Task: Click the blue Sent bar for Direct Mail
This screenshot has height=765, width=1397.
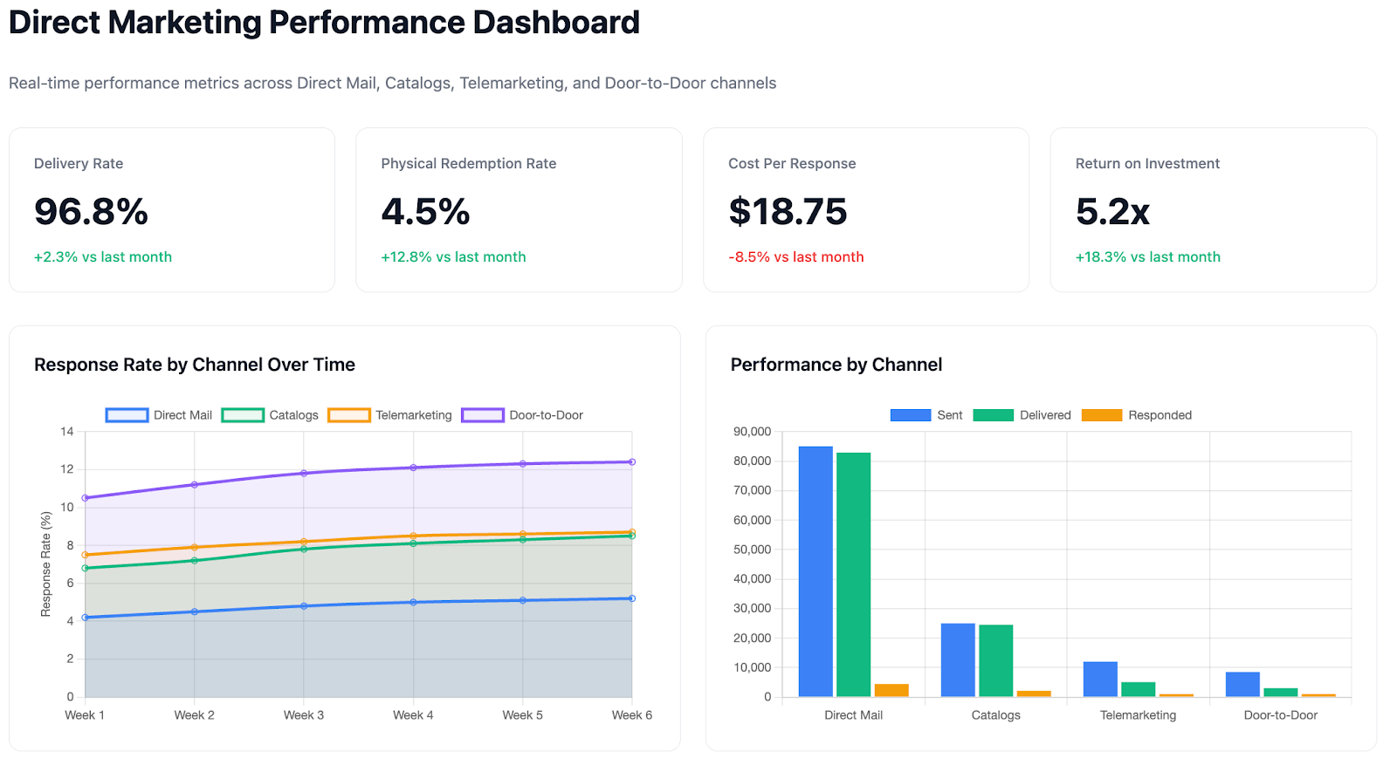Action: pos(815,571)
